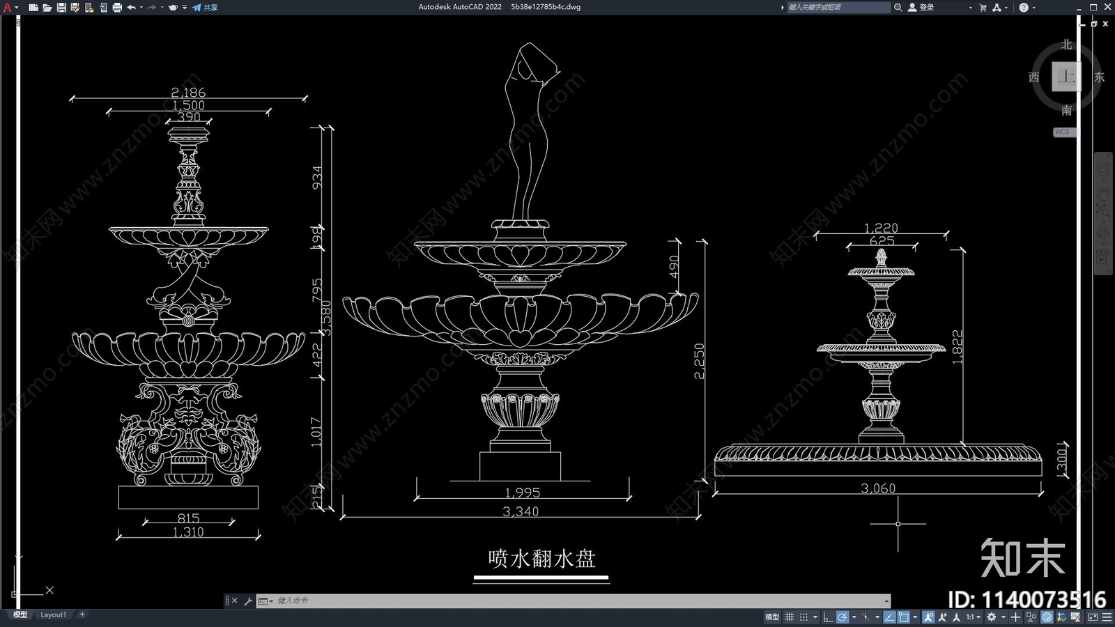This screenshot has height=627, width=1115.
Task: Open Redo history dropdown arrow
Action: coord(162,8)
